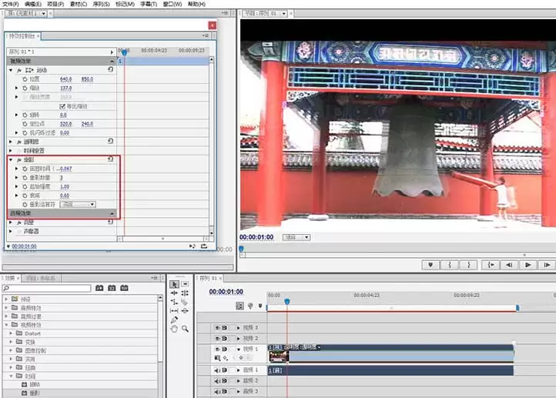This screenshot has height=398, width=556.
Task: Activate the Zoom magnifier tool
Action: click(x=185, y=329)
